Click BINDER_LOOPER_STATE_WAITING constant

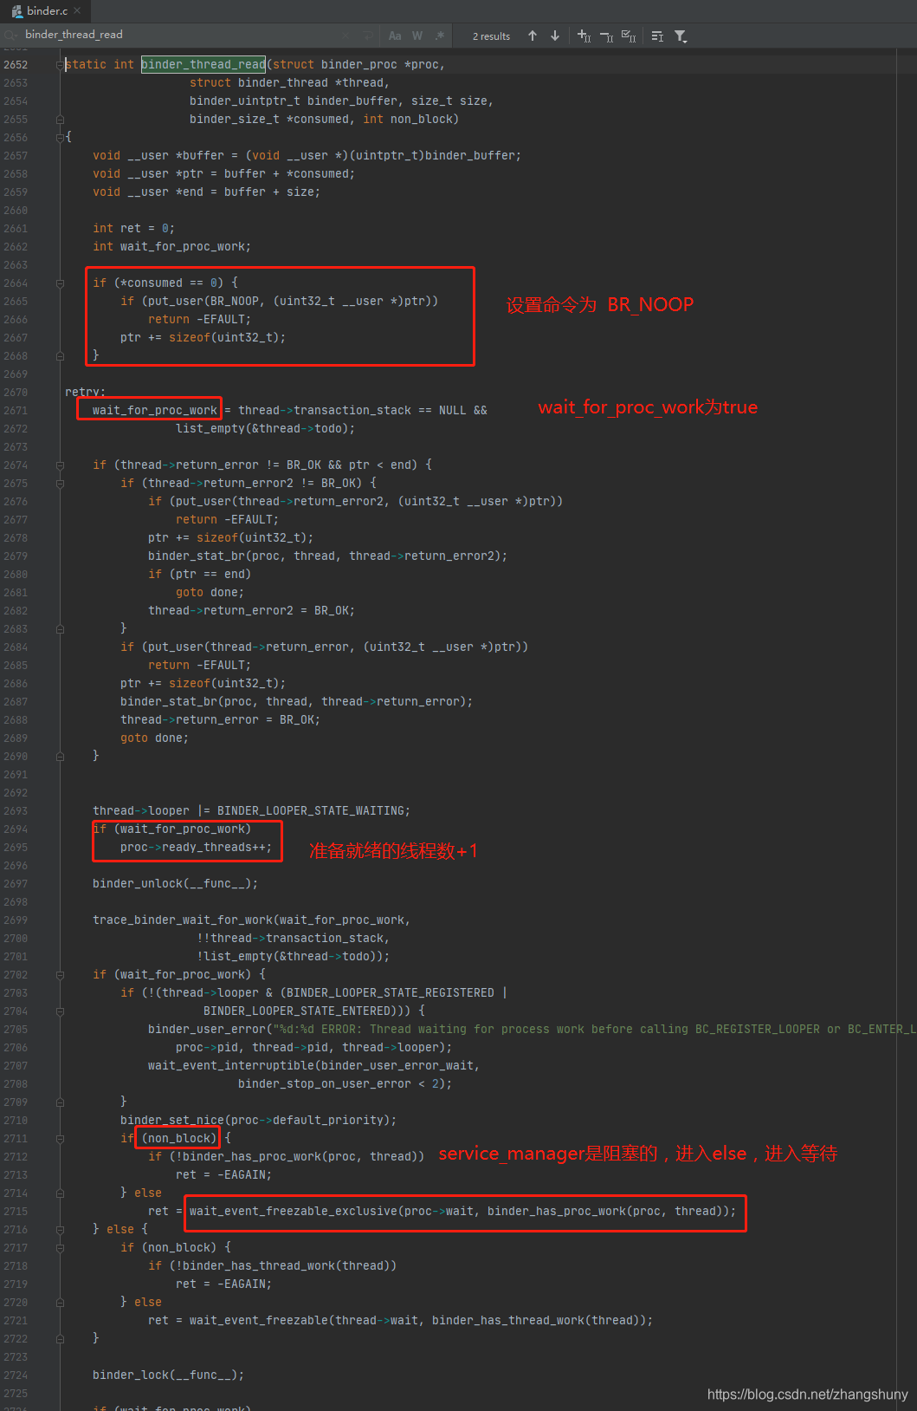[310, 811]
